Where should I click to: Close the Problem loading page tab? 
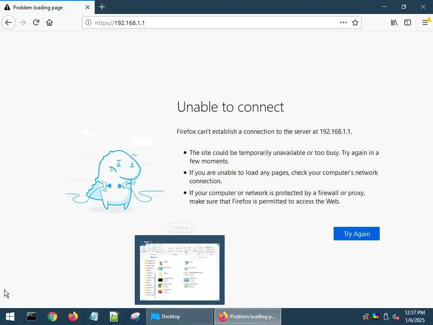87,7
